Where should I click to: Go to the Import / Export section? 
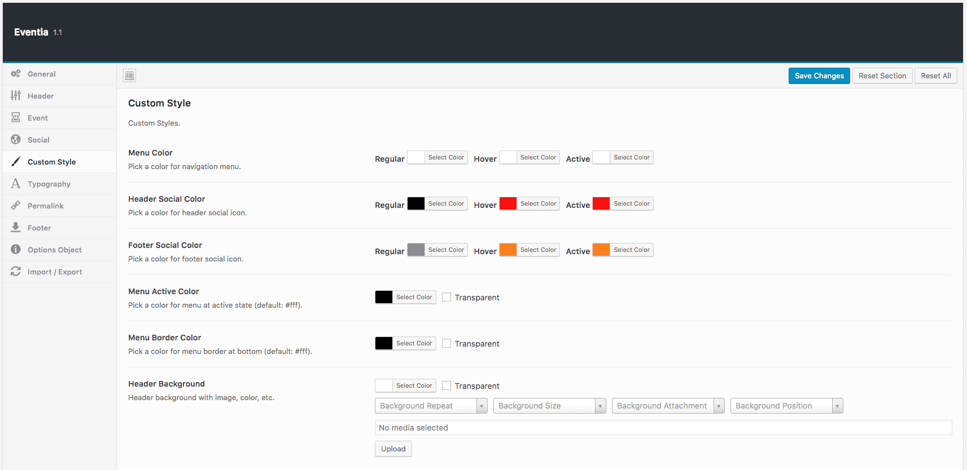(x=55, y=272)
